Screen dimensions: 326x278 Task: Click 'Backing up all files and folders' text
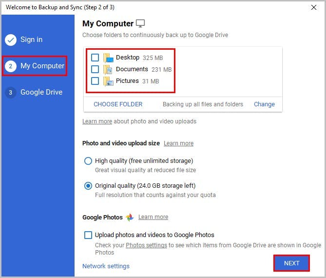[x=203, y=104]
